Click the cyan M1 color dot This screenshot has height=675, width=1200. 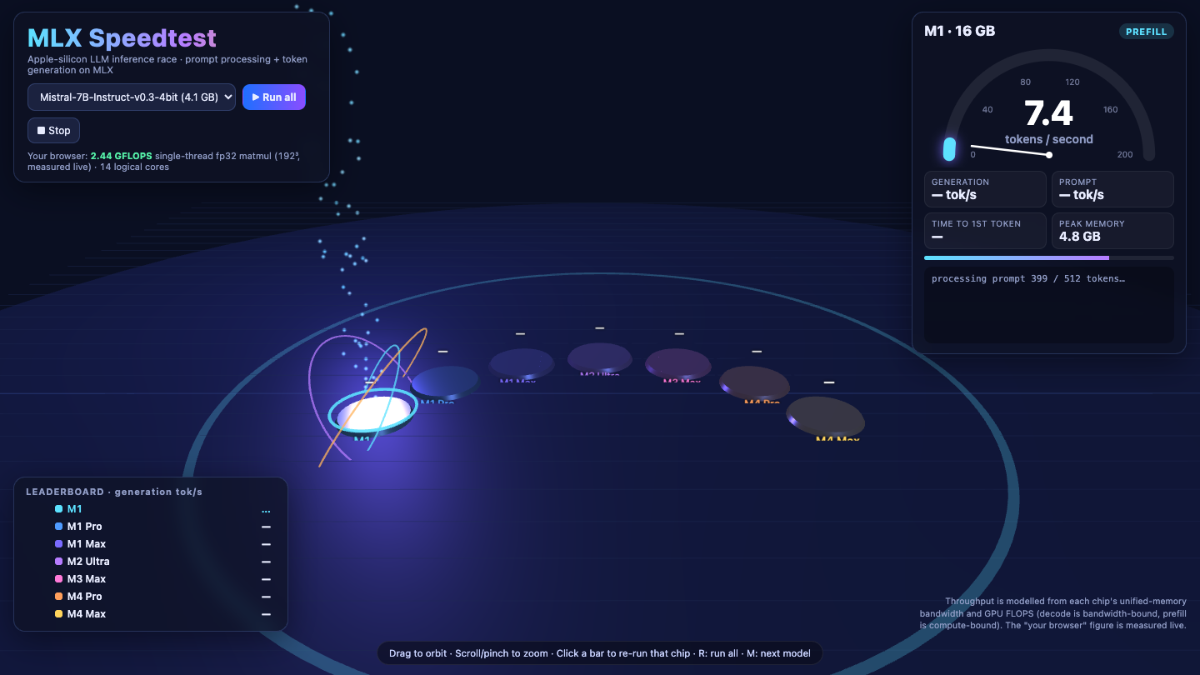(x=59, y=509)
